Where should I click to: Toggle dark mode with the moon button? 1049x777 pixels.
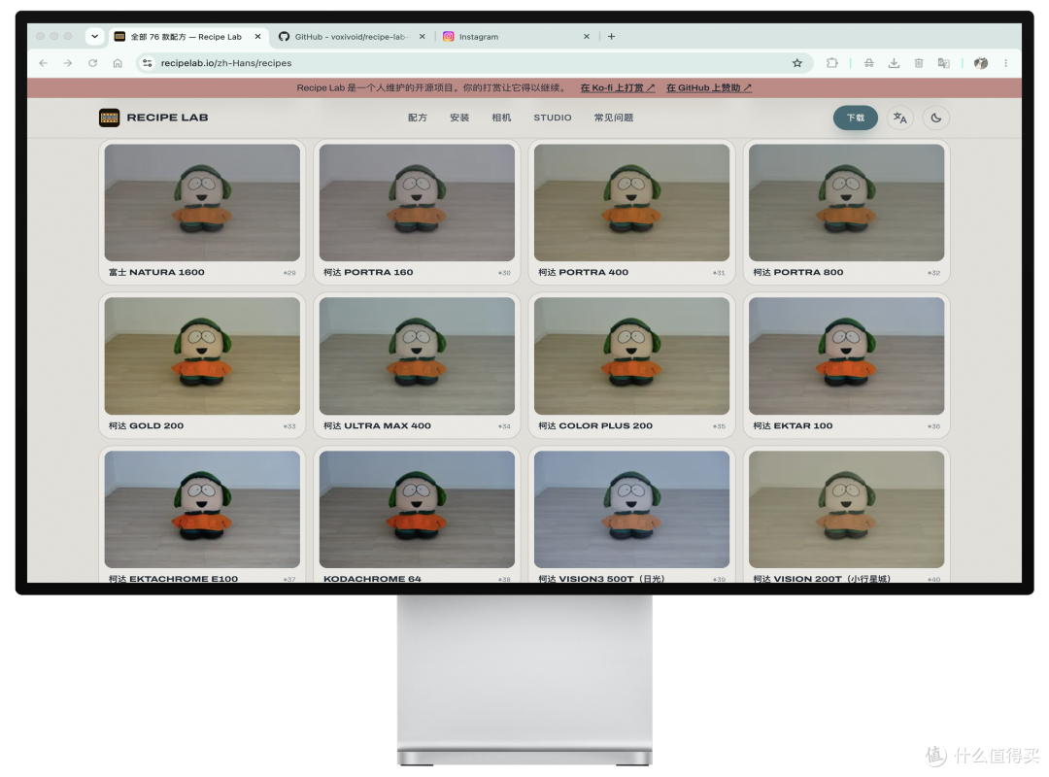pyautogui.click(x=936, y=118)
